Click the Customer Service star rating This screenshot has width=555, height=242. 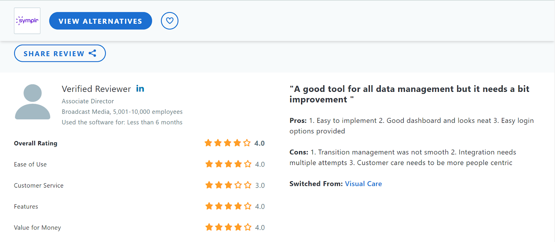coord(228,185)
